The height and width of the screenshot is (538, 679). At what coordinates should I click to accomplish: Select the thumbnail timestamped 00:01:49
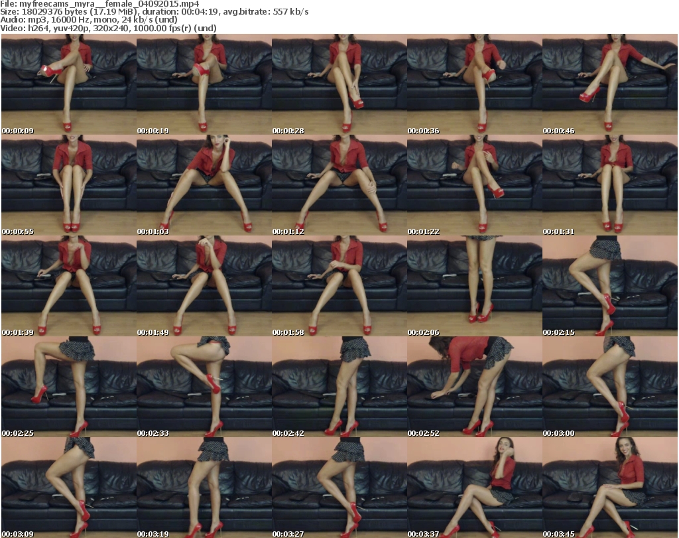204,286
